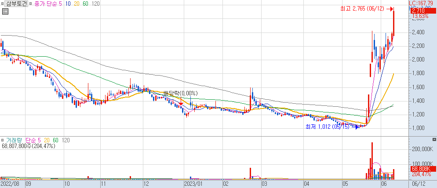Select the orange 20 volume average label
The image size is (437, 188).
point(47,140)
